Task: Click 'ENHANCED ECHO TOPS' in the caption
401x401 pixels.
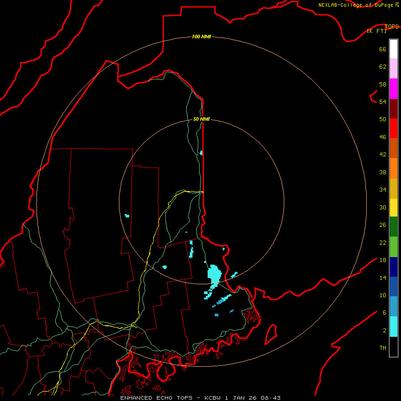Action: pos(156,398)
